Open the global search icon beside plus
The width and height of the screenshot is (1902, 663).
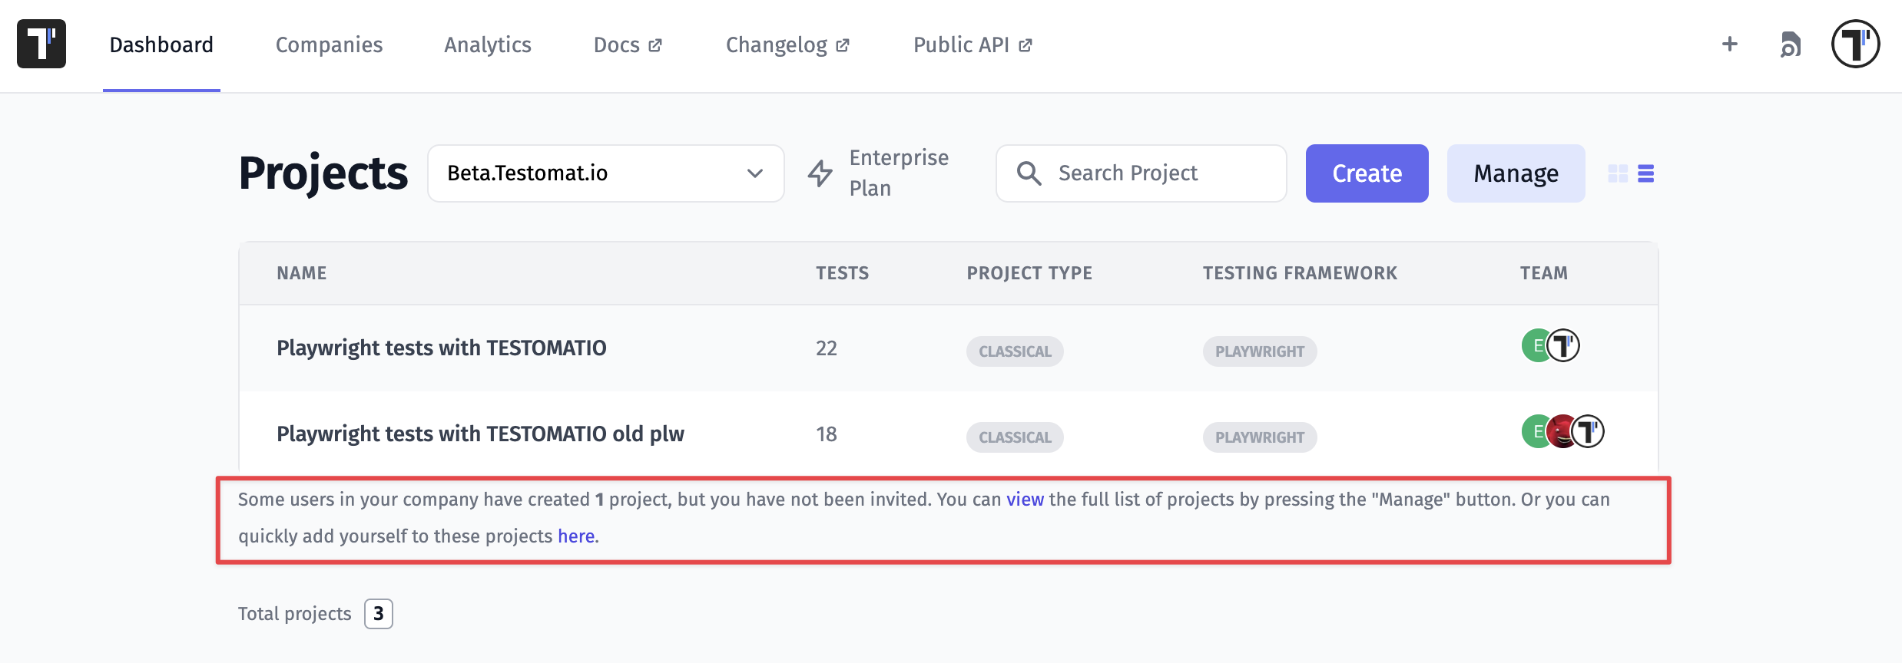point(1791,45)
